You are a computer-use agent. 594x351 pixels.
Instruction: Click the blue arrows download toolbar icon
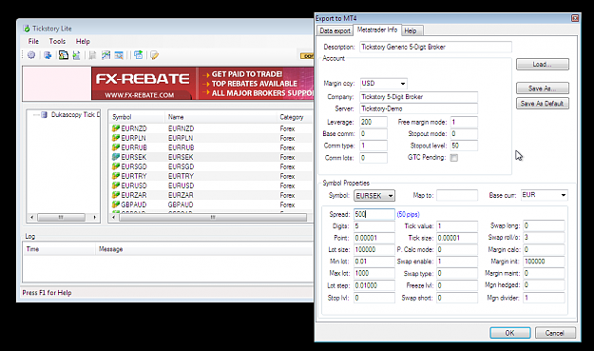48,55
